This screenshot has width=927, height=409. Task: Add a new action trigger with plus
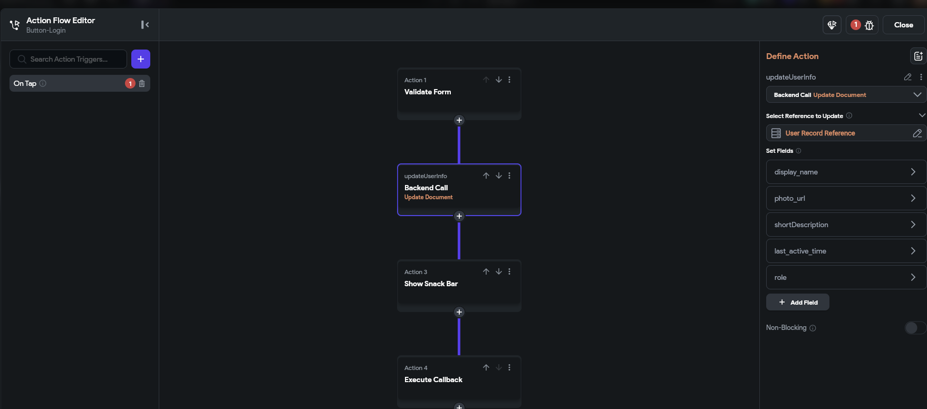pyautogui.click(x=141, y=59)
